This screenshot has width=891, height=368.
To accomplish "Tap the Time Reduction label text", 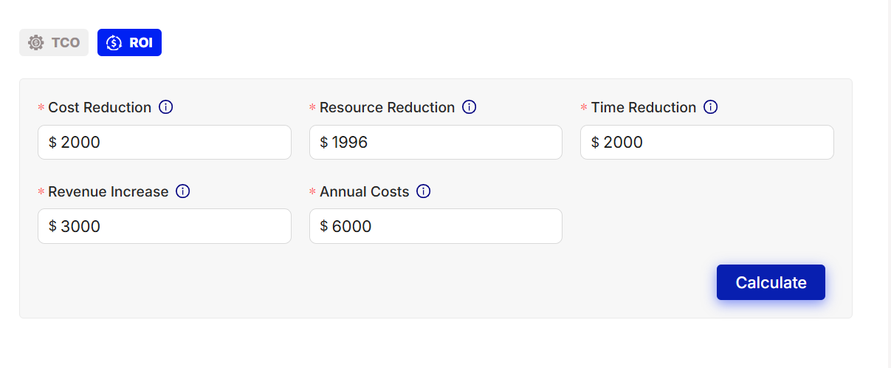I will click(x=644, y=107).
